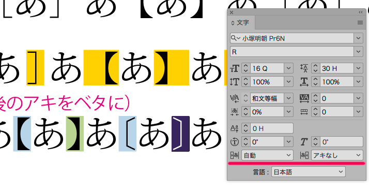Image resolution: width=369 pixels, height=190 pixels.
Task: Collapse the 文字 panel with double arrows
Action: [x=361, y=12]
